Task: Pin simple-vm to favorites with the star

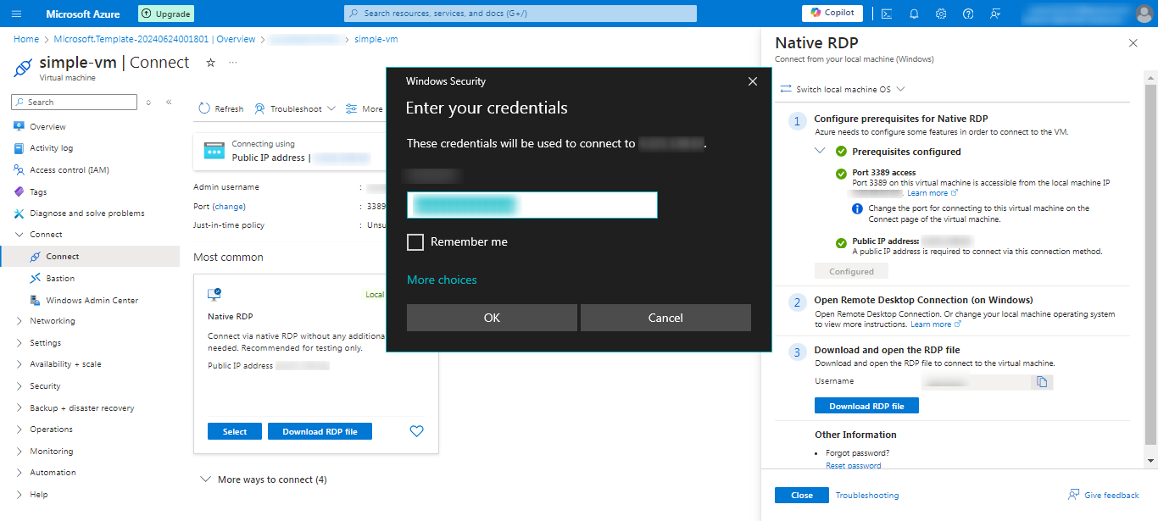Action: click(x=211, y=63)
